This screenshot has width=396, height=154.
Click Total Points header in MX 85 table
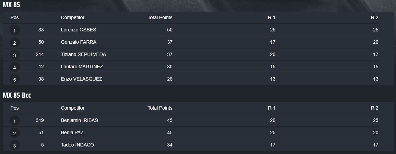coord(160,17)
